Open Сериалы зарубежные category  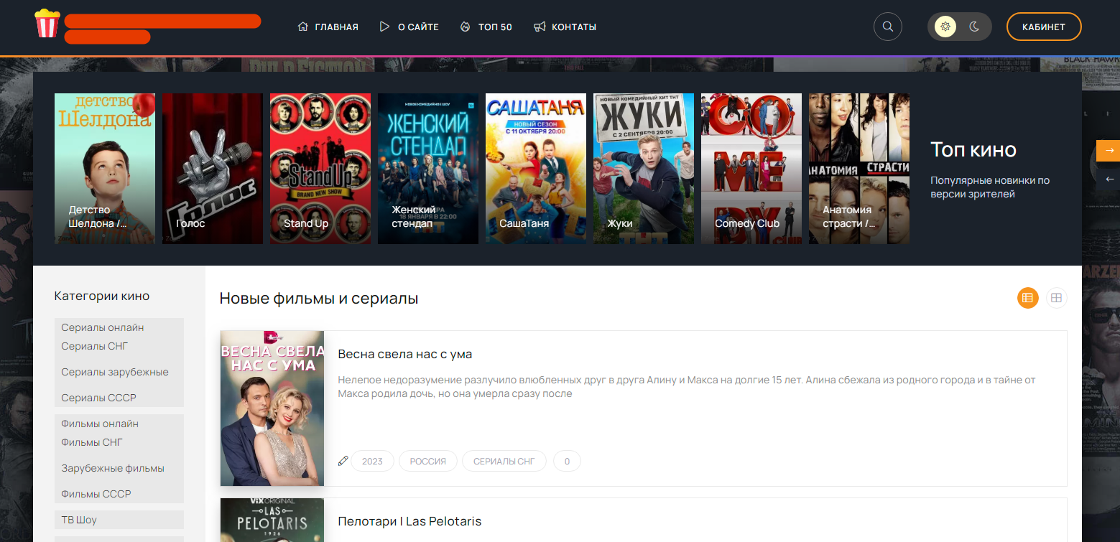115,372
